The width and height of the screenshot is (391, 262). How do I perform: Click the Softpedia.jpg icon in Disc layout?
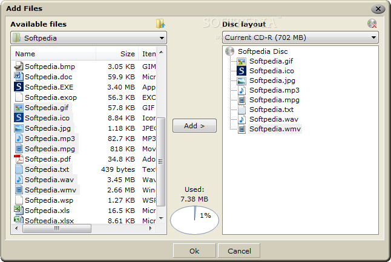point(241,80)
